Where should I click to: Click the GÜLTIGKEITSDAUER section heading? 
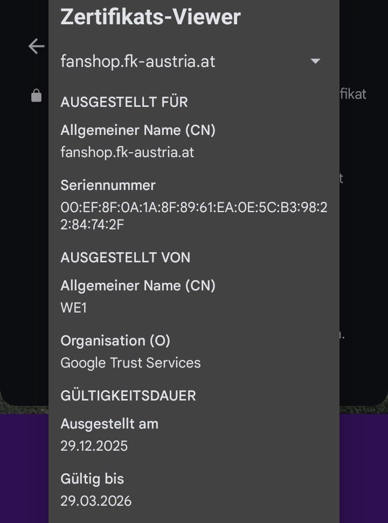[x=128, y=396]
